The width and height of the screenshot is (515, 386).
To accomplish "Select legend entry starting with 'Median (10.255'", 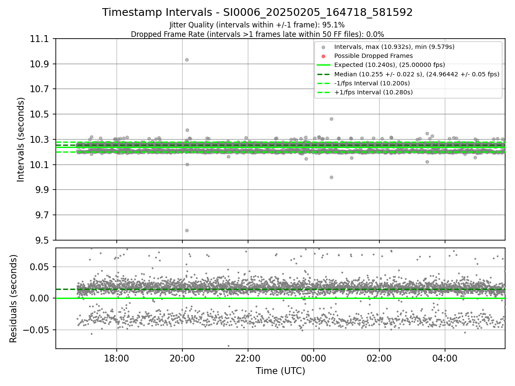I will [417, 74].
